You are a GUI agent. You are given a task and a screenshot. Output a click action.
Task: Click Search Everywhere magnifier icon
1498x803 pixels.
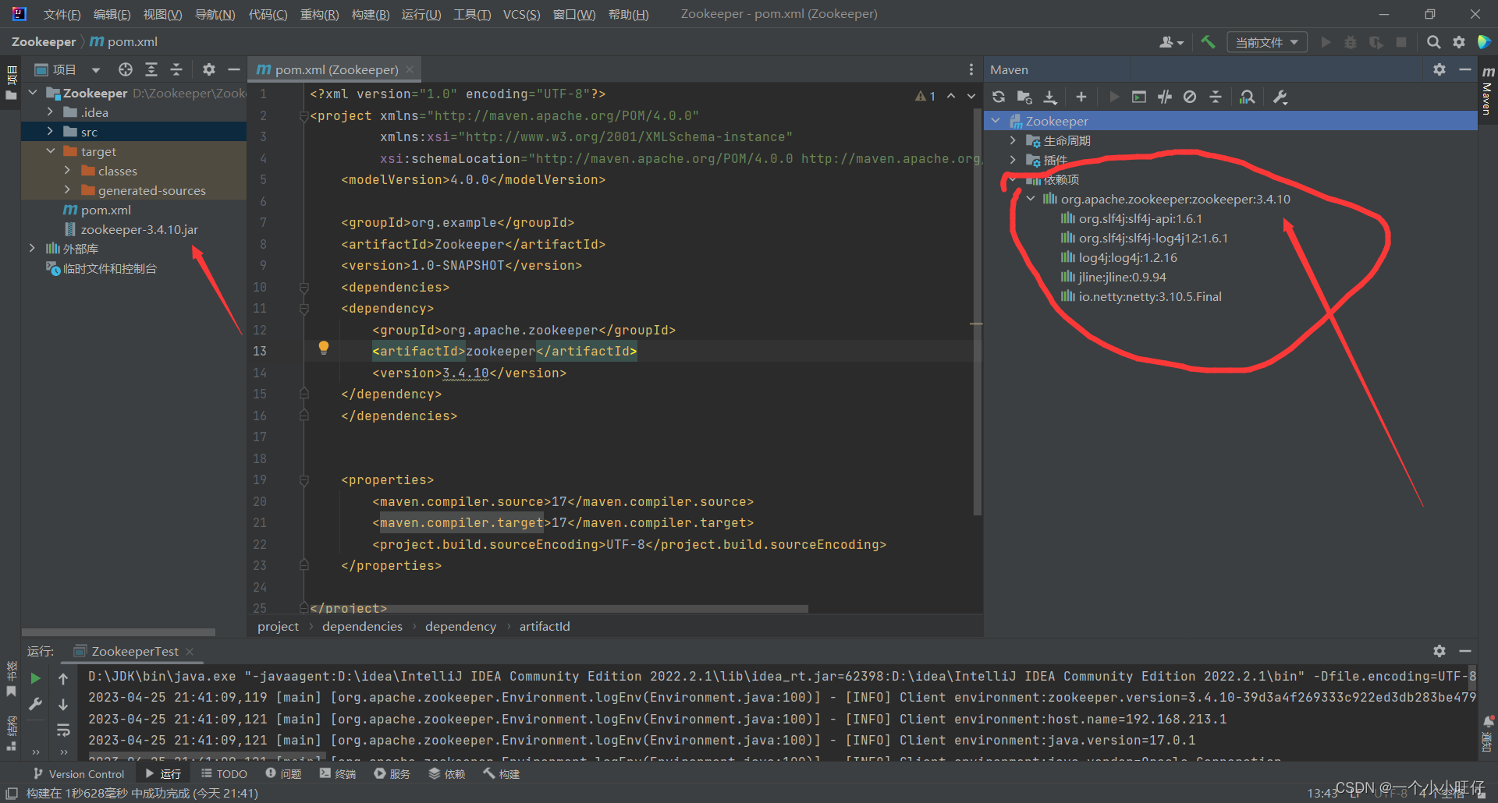tap(1433, 42)
